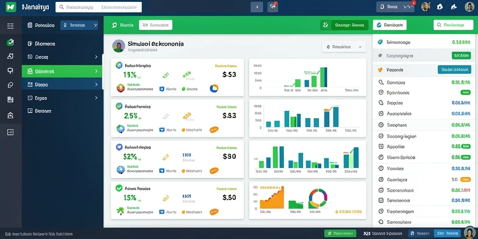Toggle the green check circle beside 15%
Viewport: 478px width, 239px height.
point(119,188)
